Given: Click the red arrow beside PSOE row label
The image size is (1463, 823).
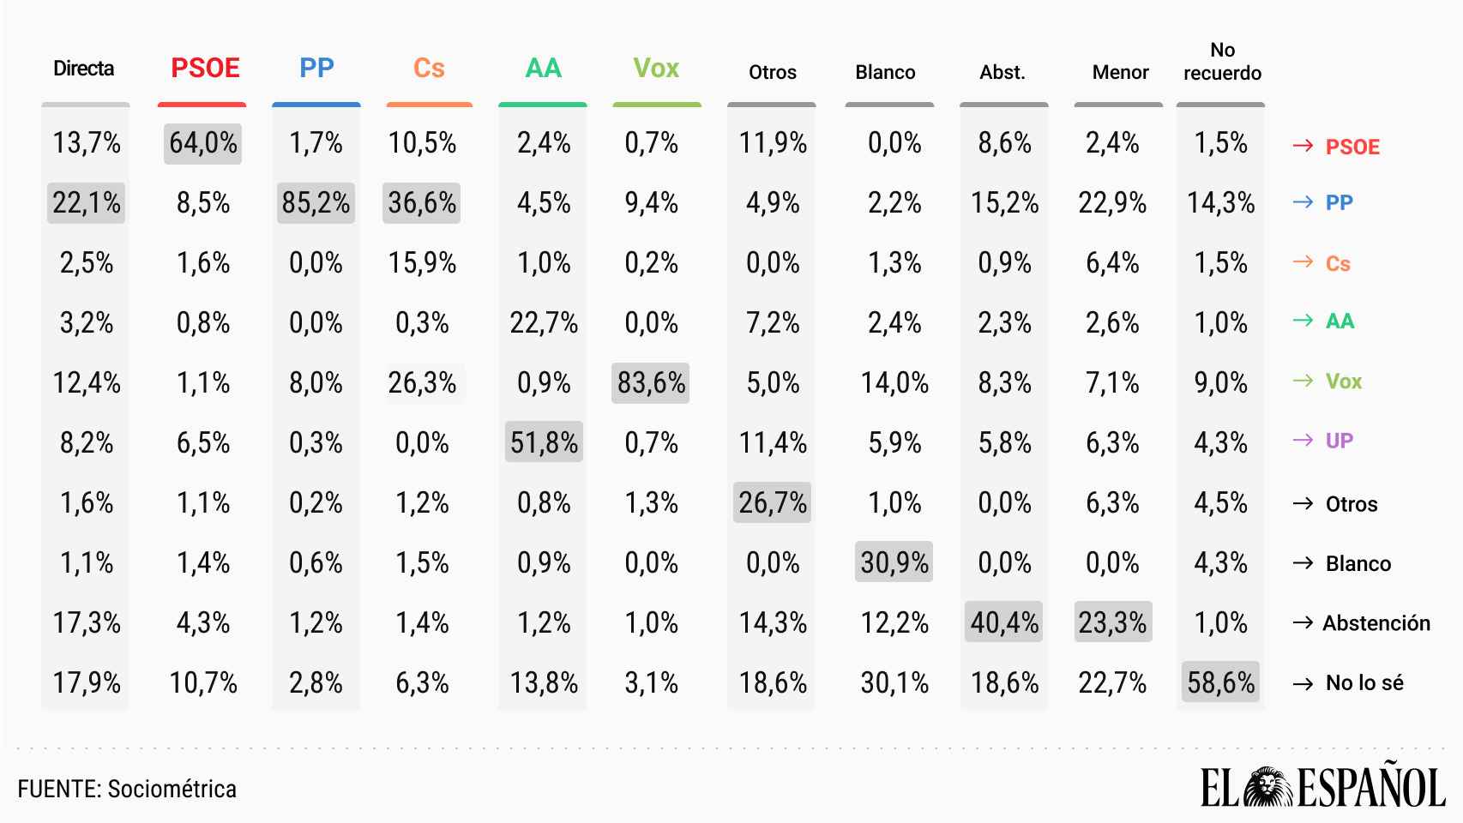Looking at the screenshot, I should coord(1303,146).
